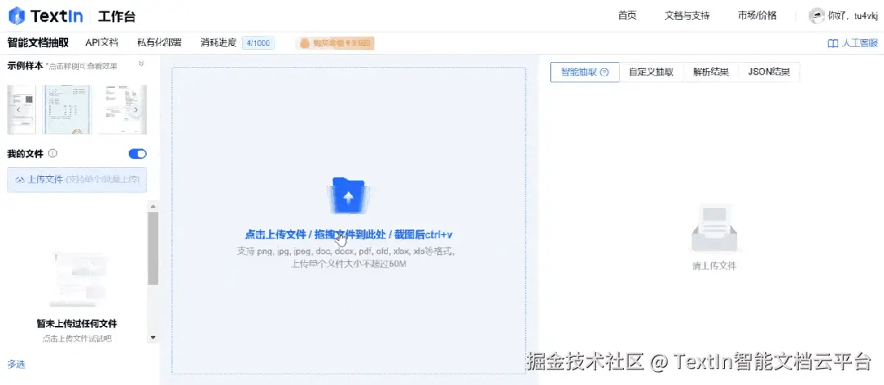Open 文档与支持 in top navigation
This screenshot has height=385, width=884.
tap(686, 16)
